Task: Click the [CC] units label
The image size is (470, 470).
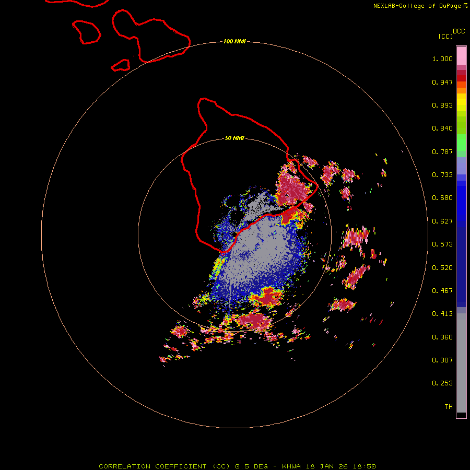Action: pos(445,36)
